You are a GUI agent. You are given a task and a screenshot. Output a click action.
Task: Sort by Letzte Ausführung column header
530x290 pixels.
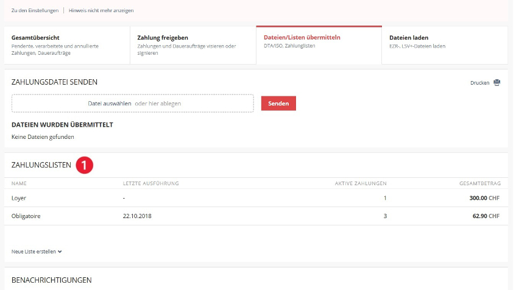click(150, 183)
